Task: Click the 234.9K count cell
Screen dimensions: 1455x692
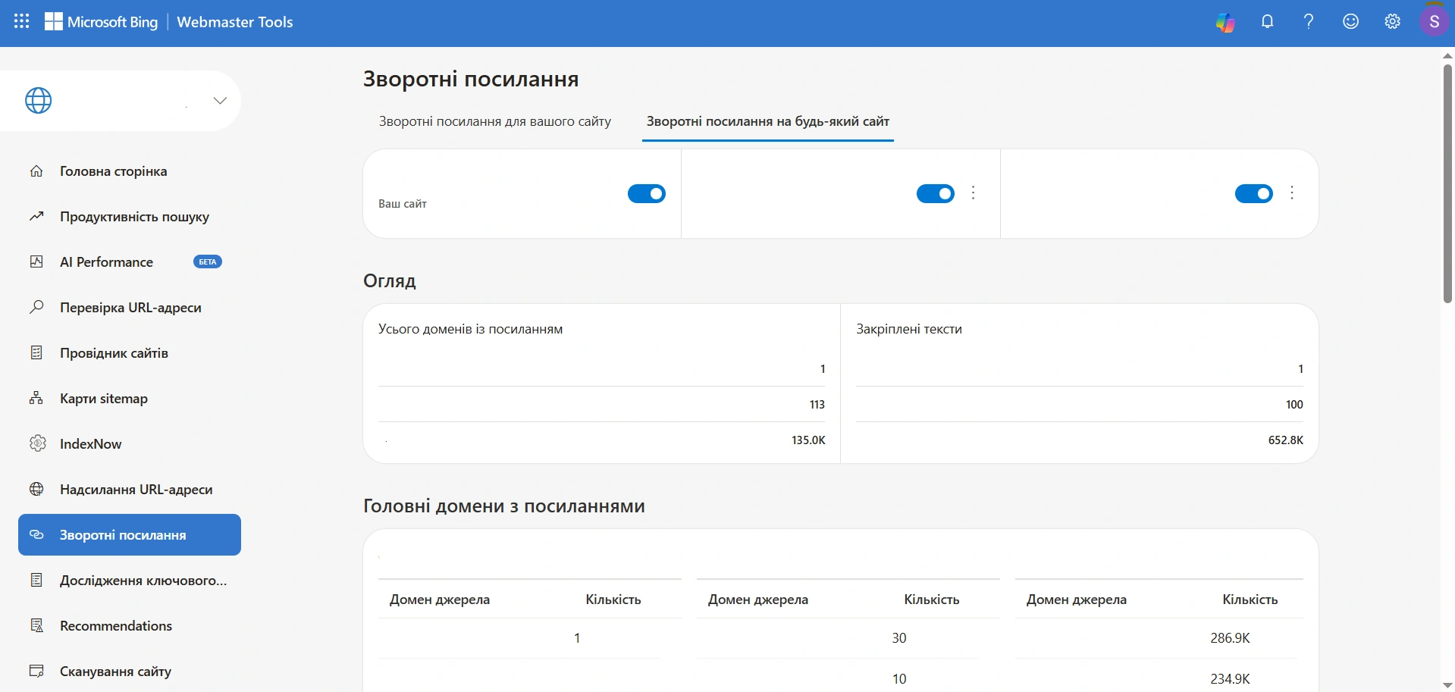Action: point(1230,679)
